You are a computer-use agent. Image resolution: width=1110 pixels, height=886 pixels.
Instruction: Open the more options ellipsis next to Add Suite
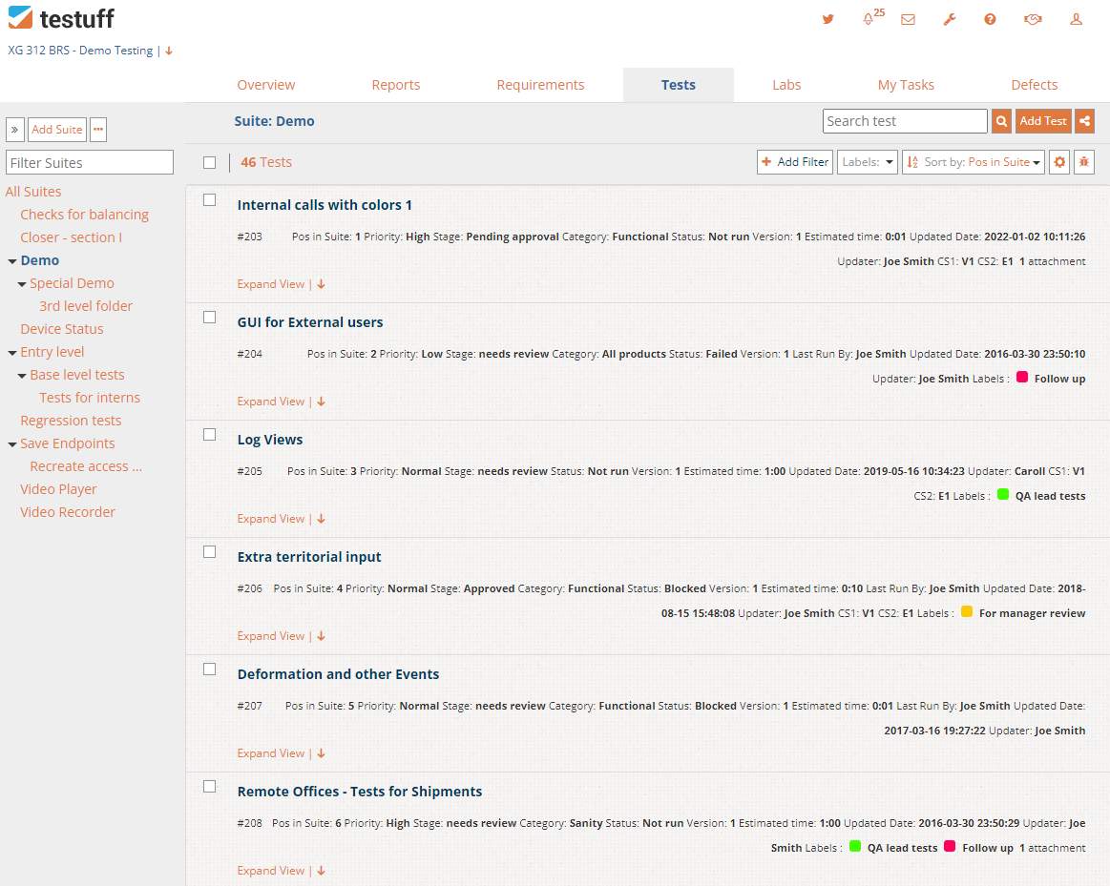point(98,130)
